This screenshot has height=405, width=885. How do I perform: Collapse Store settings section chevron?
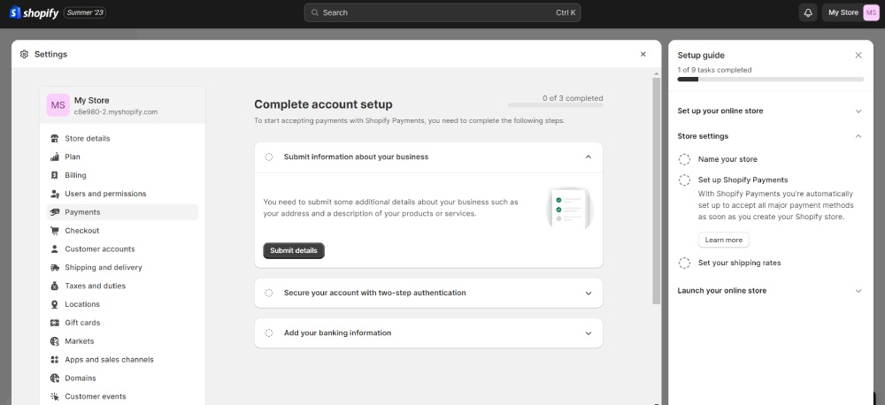(x=858, y=136)
